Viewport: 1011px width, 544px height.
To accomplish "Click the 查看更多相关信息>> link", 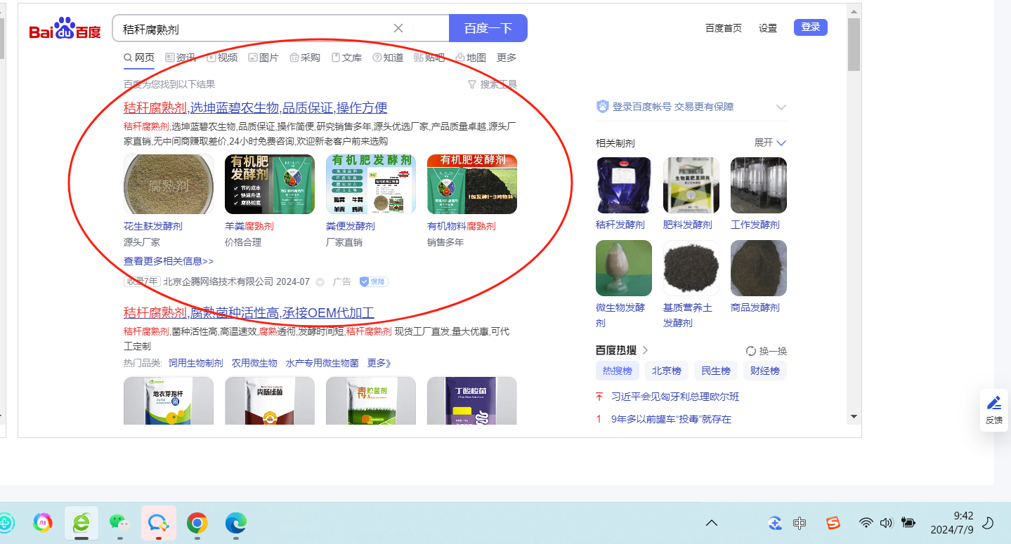I will point(169,261).
